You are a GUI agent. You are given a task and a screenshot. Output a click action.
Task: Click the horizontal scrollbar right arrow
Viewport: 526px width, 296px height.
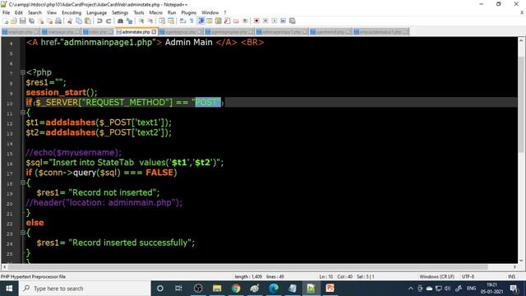[515, 266]
